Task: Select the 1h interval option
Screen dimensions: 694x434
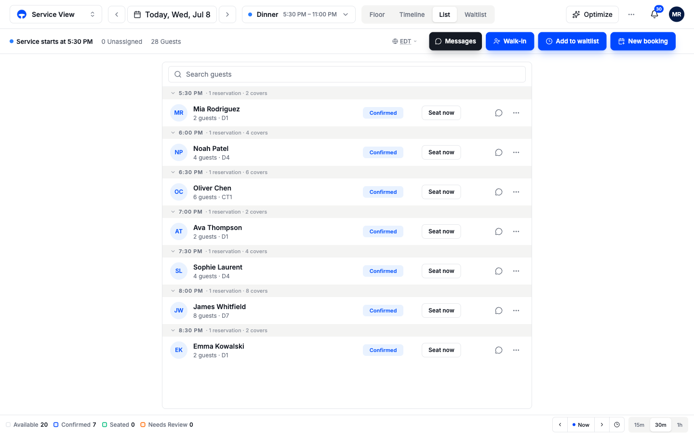Action: 680,425
